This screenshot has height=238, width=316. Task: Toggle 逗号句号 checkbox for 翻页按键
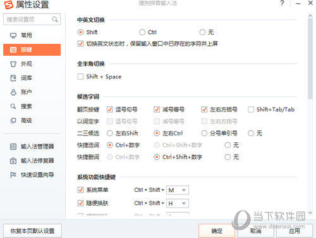click(x=110, y=110)
